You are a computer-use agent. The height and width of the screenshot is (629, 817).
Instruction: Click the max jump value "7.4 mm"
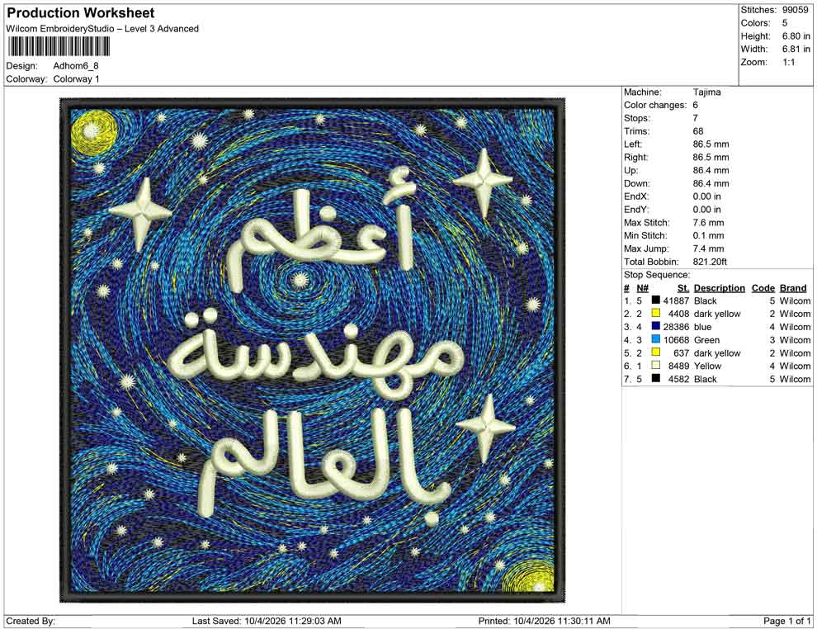(x=709, y=248)
